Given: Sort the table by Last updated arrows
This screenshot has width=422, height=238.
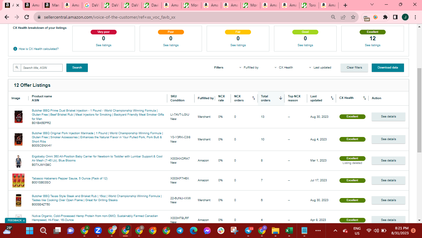Looking at the screenshot, I should coord(332,98).
